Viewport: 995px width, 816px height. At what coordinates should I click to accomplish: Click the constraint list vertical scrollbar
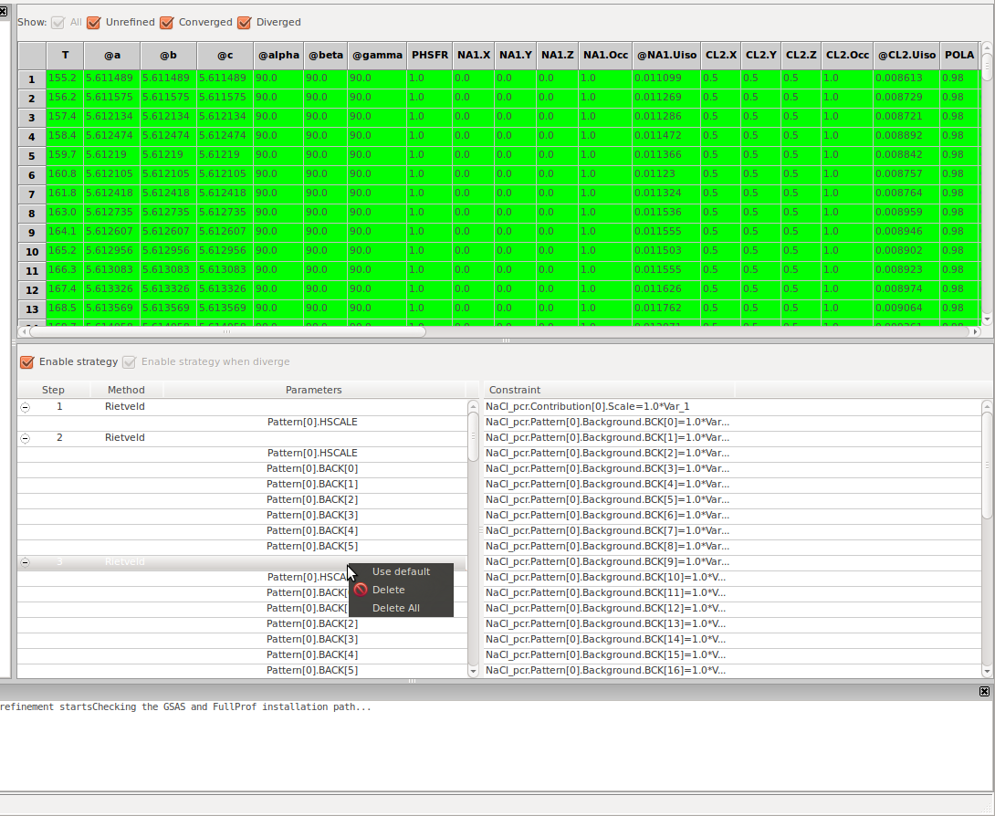987,465
